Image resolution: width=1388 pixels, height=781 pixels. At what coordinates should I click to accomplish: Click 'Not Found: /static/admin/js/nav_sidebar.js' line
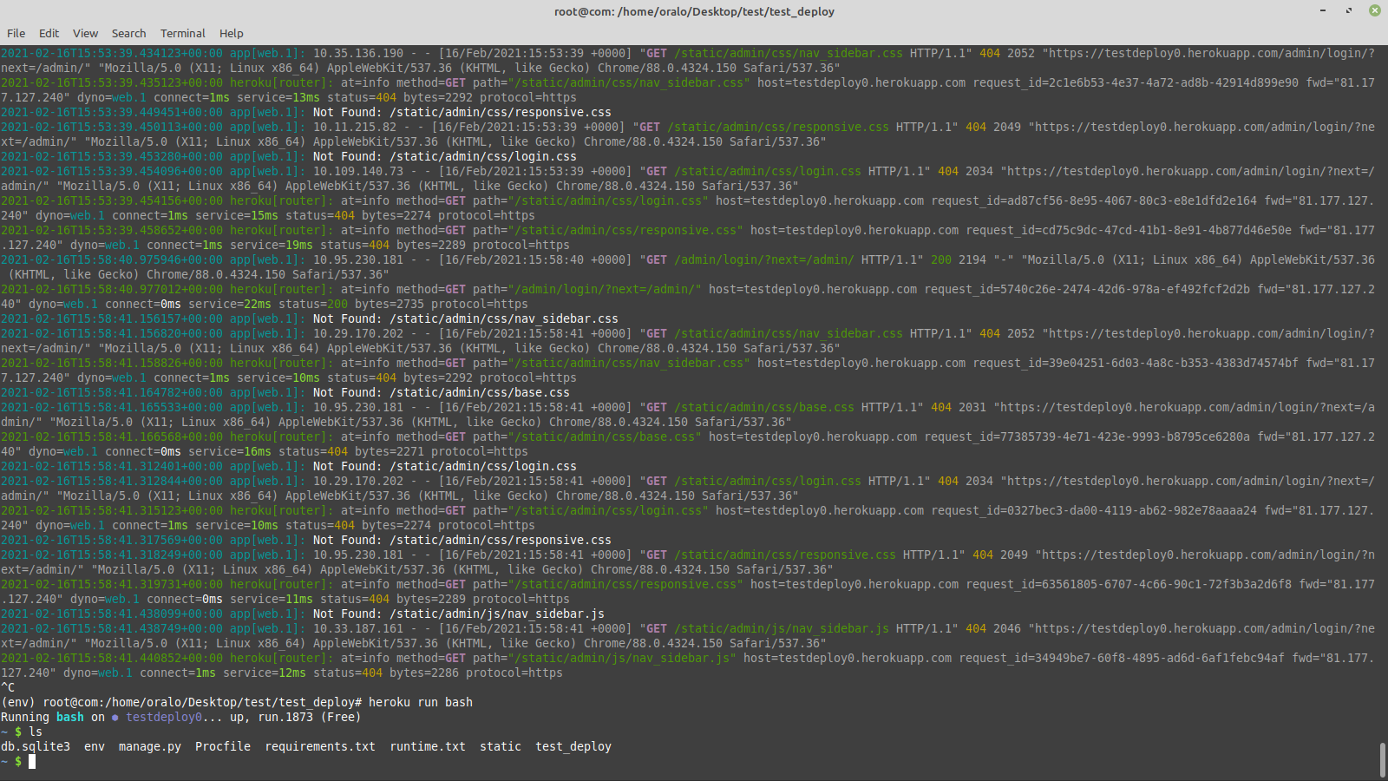coord(459,614)
